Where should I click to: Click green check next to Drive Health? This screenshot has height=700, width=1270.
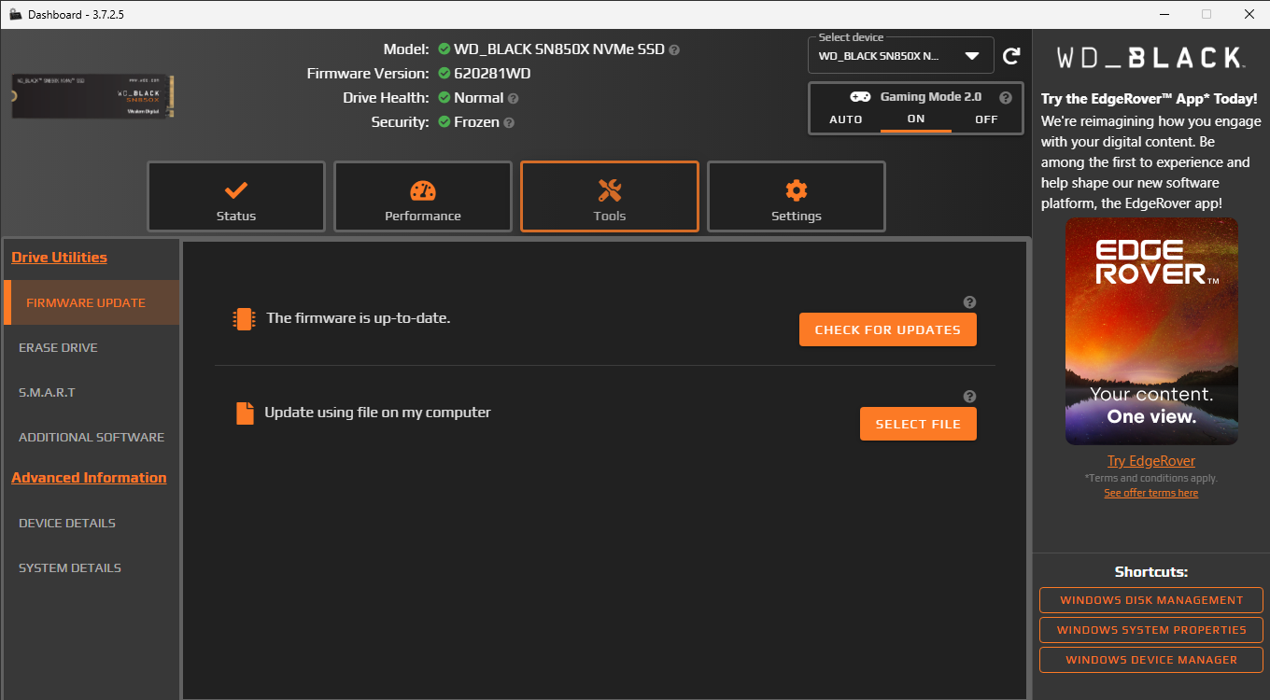pyautogui.click(x=444, y=98)
